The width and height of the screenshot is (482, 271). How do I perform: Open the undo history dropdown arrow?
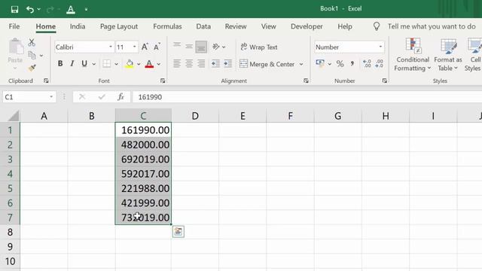click(x=38, y=10)
